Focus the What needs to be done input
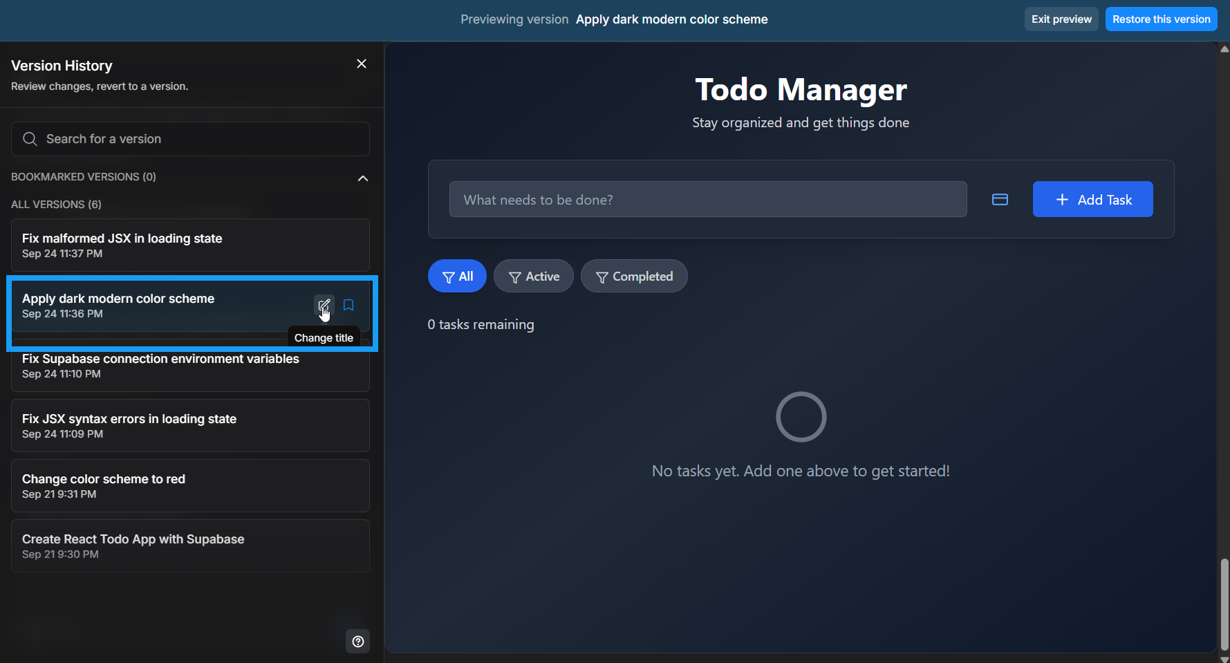This screenshot has height=663, width=1230. pyautogui.click(x=708, y=199)
